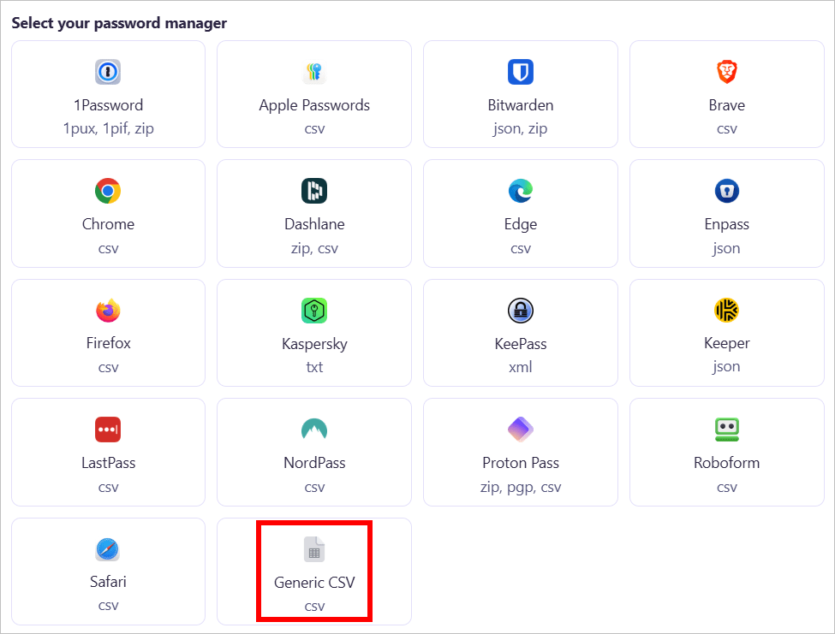This screenshot has height=634, width=835.
Task: Click the Safari name label
Action: (x=108, y=582)
